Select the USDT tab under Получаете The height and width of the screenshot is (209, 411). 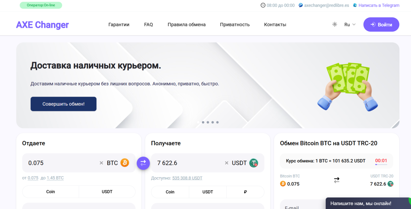[208, 192]
